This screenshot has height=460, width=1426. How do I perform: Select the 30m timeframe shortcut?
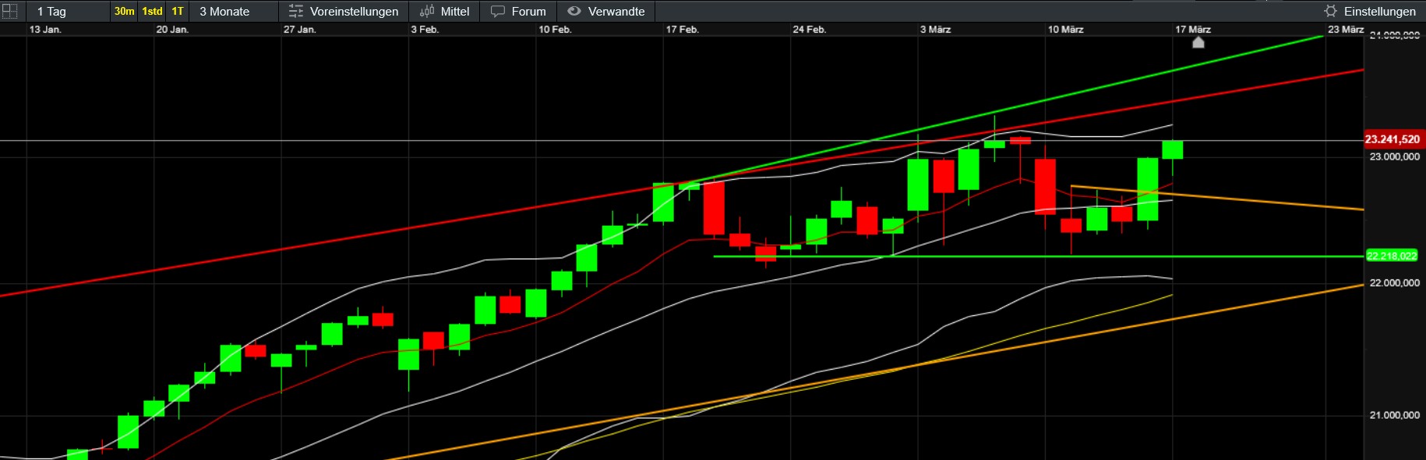coord(124,11)
